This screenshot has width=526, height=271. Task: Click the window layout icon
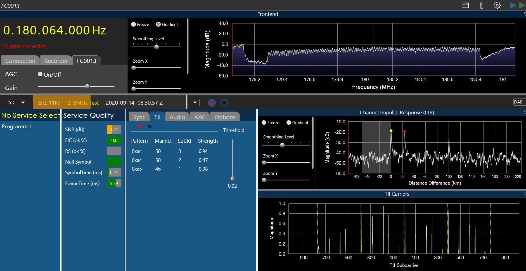point(465,5)
